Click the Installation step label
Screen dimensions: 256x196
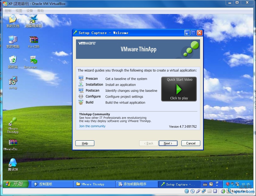pyautogui.click(x=94, y=85)
